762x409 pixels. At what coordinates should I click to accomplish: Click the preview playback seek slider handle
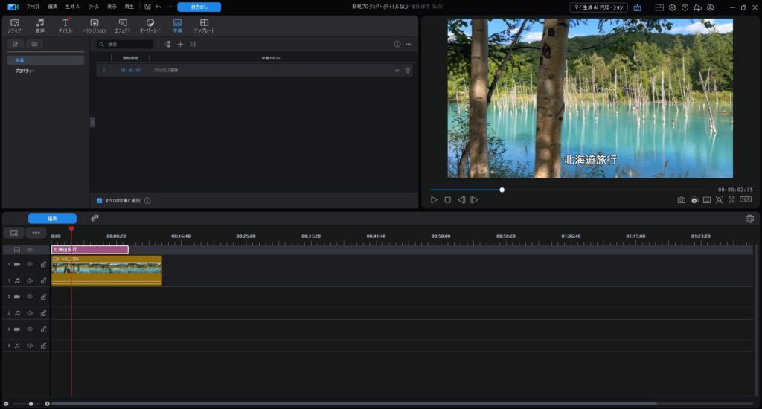tap(502, 190)
